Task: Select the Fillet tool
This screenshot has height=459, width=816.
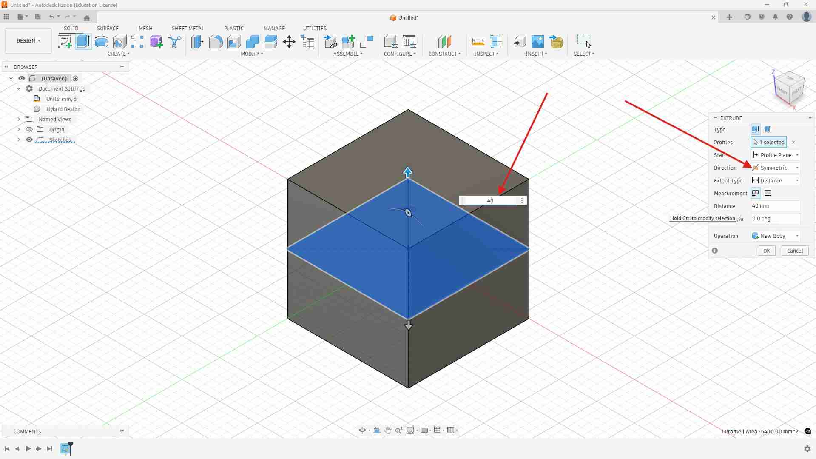Action: pyautogui.click(x=216, y=42)
